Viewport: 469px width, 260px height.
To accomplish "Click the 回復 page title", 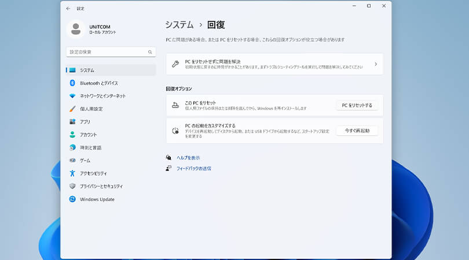I will click(x=216, y=25).
